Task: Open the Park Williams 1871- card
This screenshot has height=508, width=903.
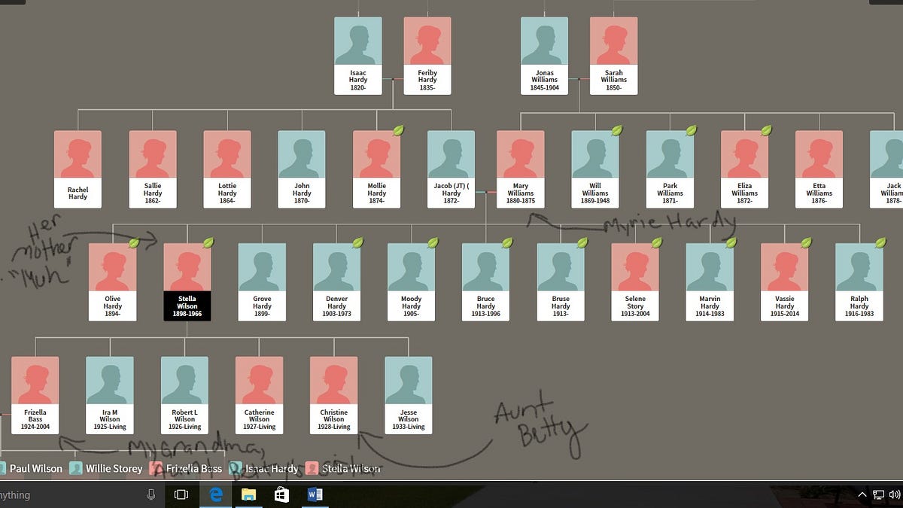Action: 670,169
